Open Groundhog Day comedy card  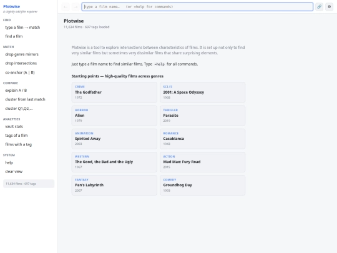[202, 186]
